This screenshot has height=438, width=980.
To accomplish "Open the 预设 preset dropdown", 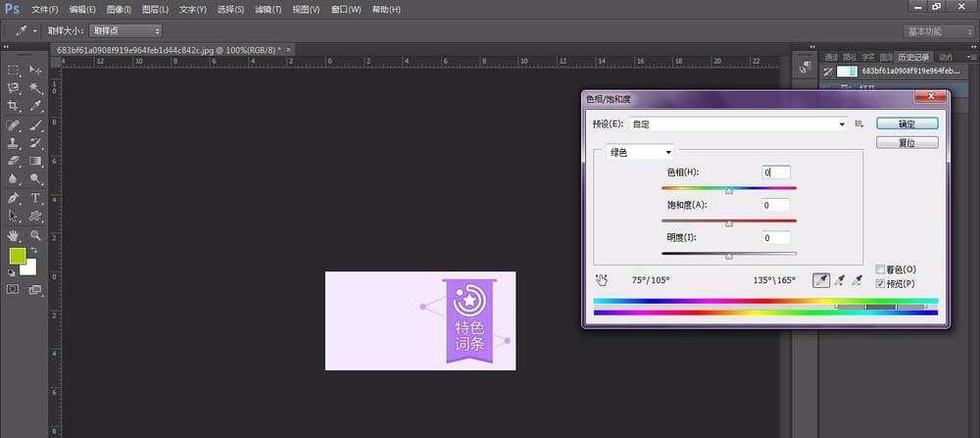I will click(x=737, y=124).
